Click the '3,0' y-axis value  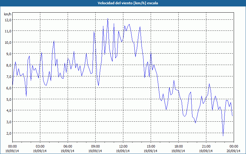pos(9,122)
